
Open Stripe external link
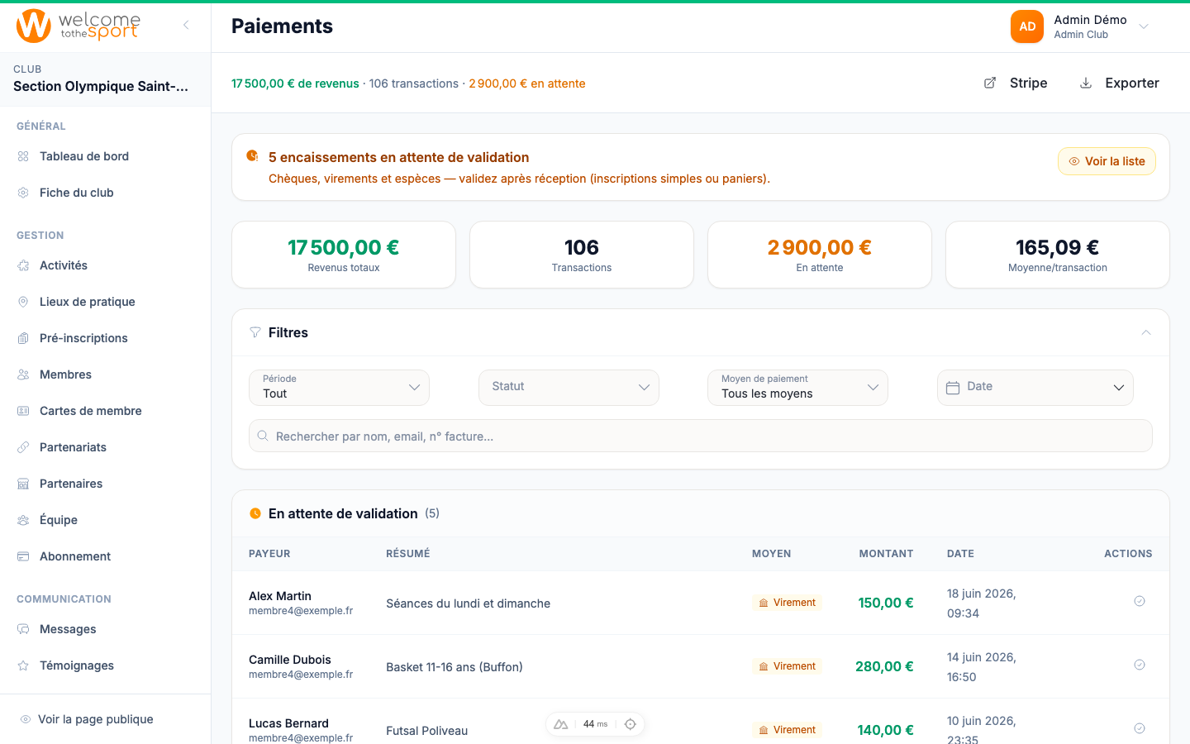[1016, 83]
